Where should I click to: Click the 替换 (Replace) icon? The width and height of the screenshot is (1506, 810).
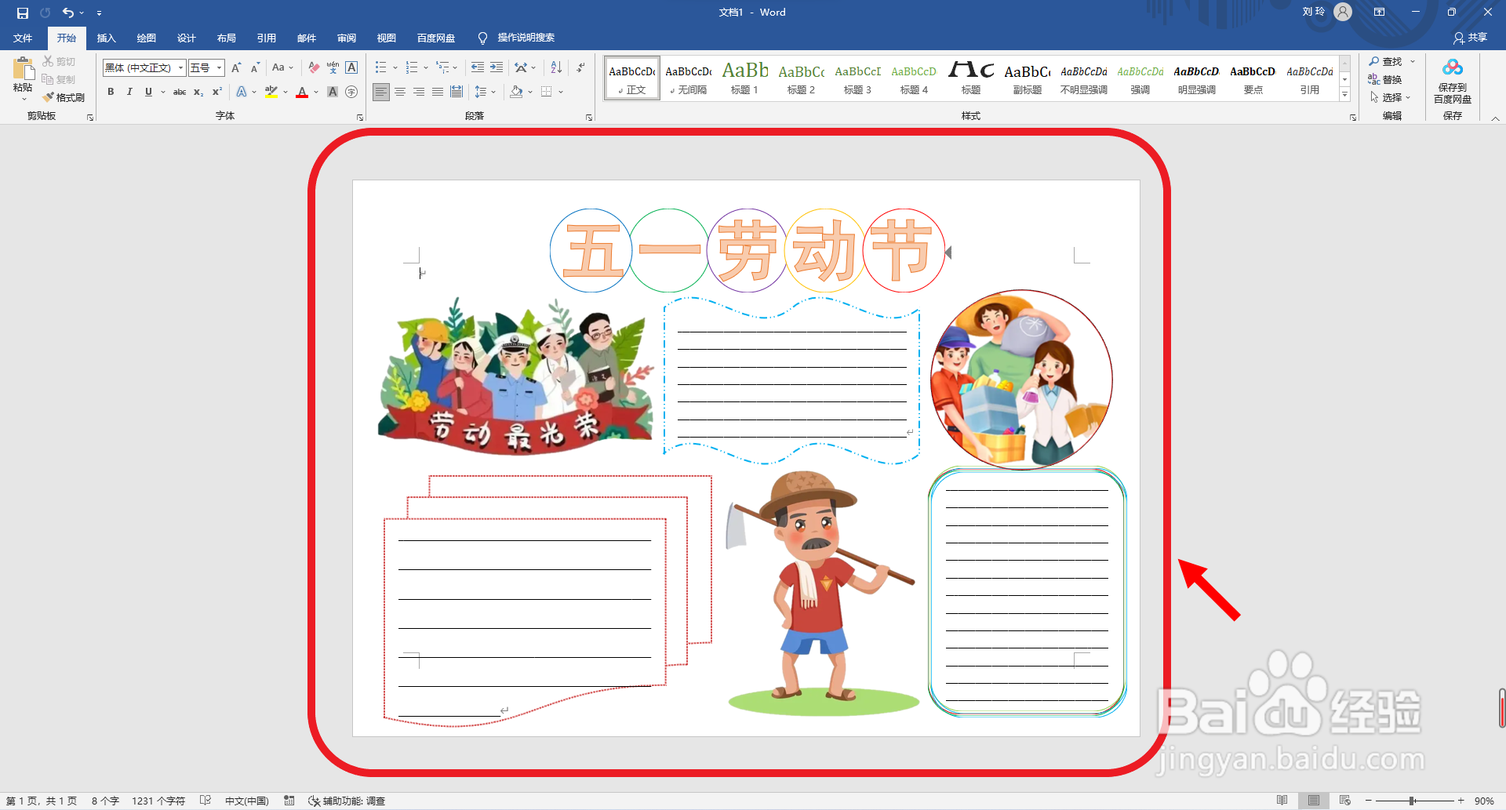1389,78
